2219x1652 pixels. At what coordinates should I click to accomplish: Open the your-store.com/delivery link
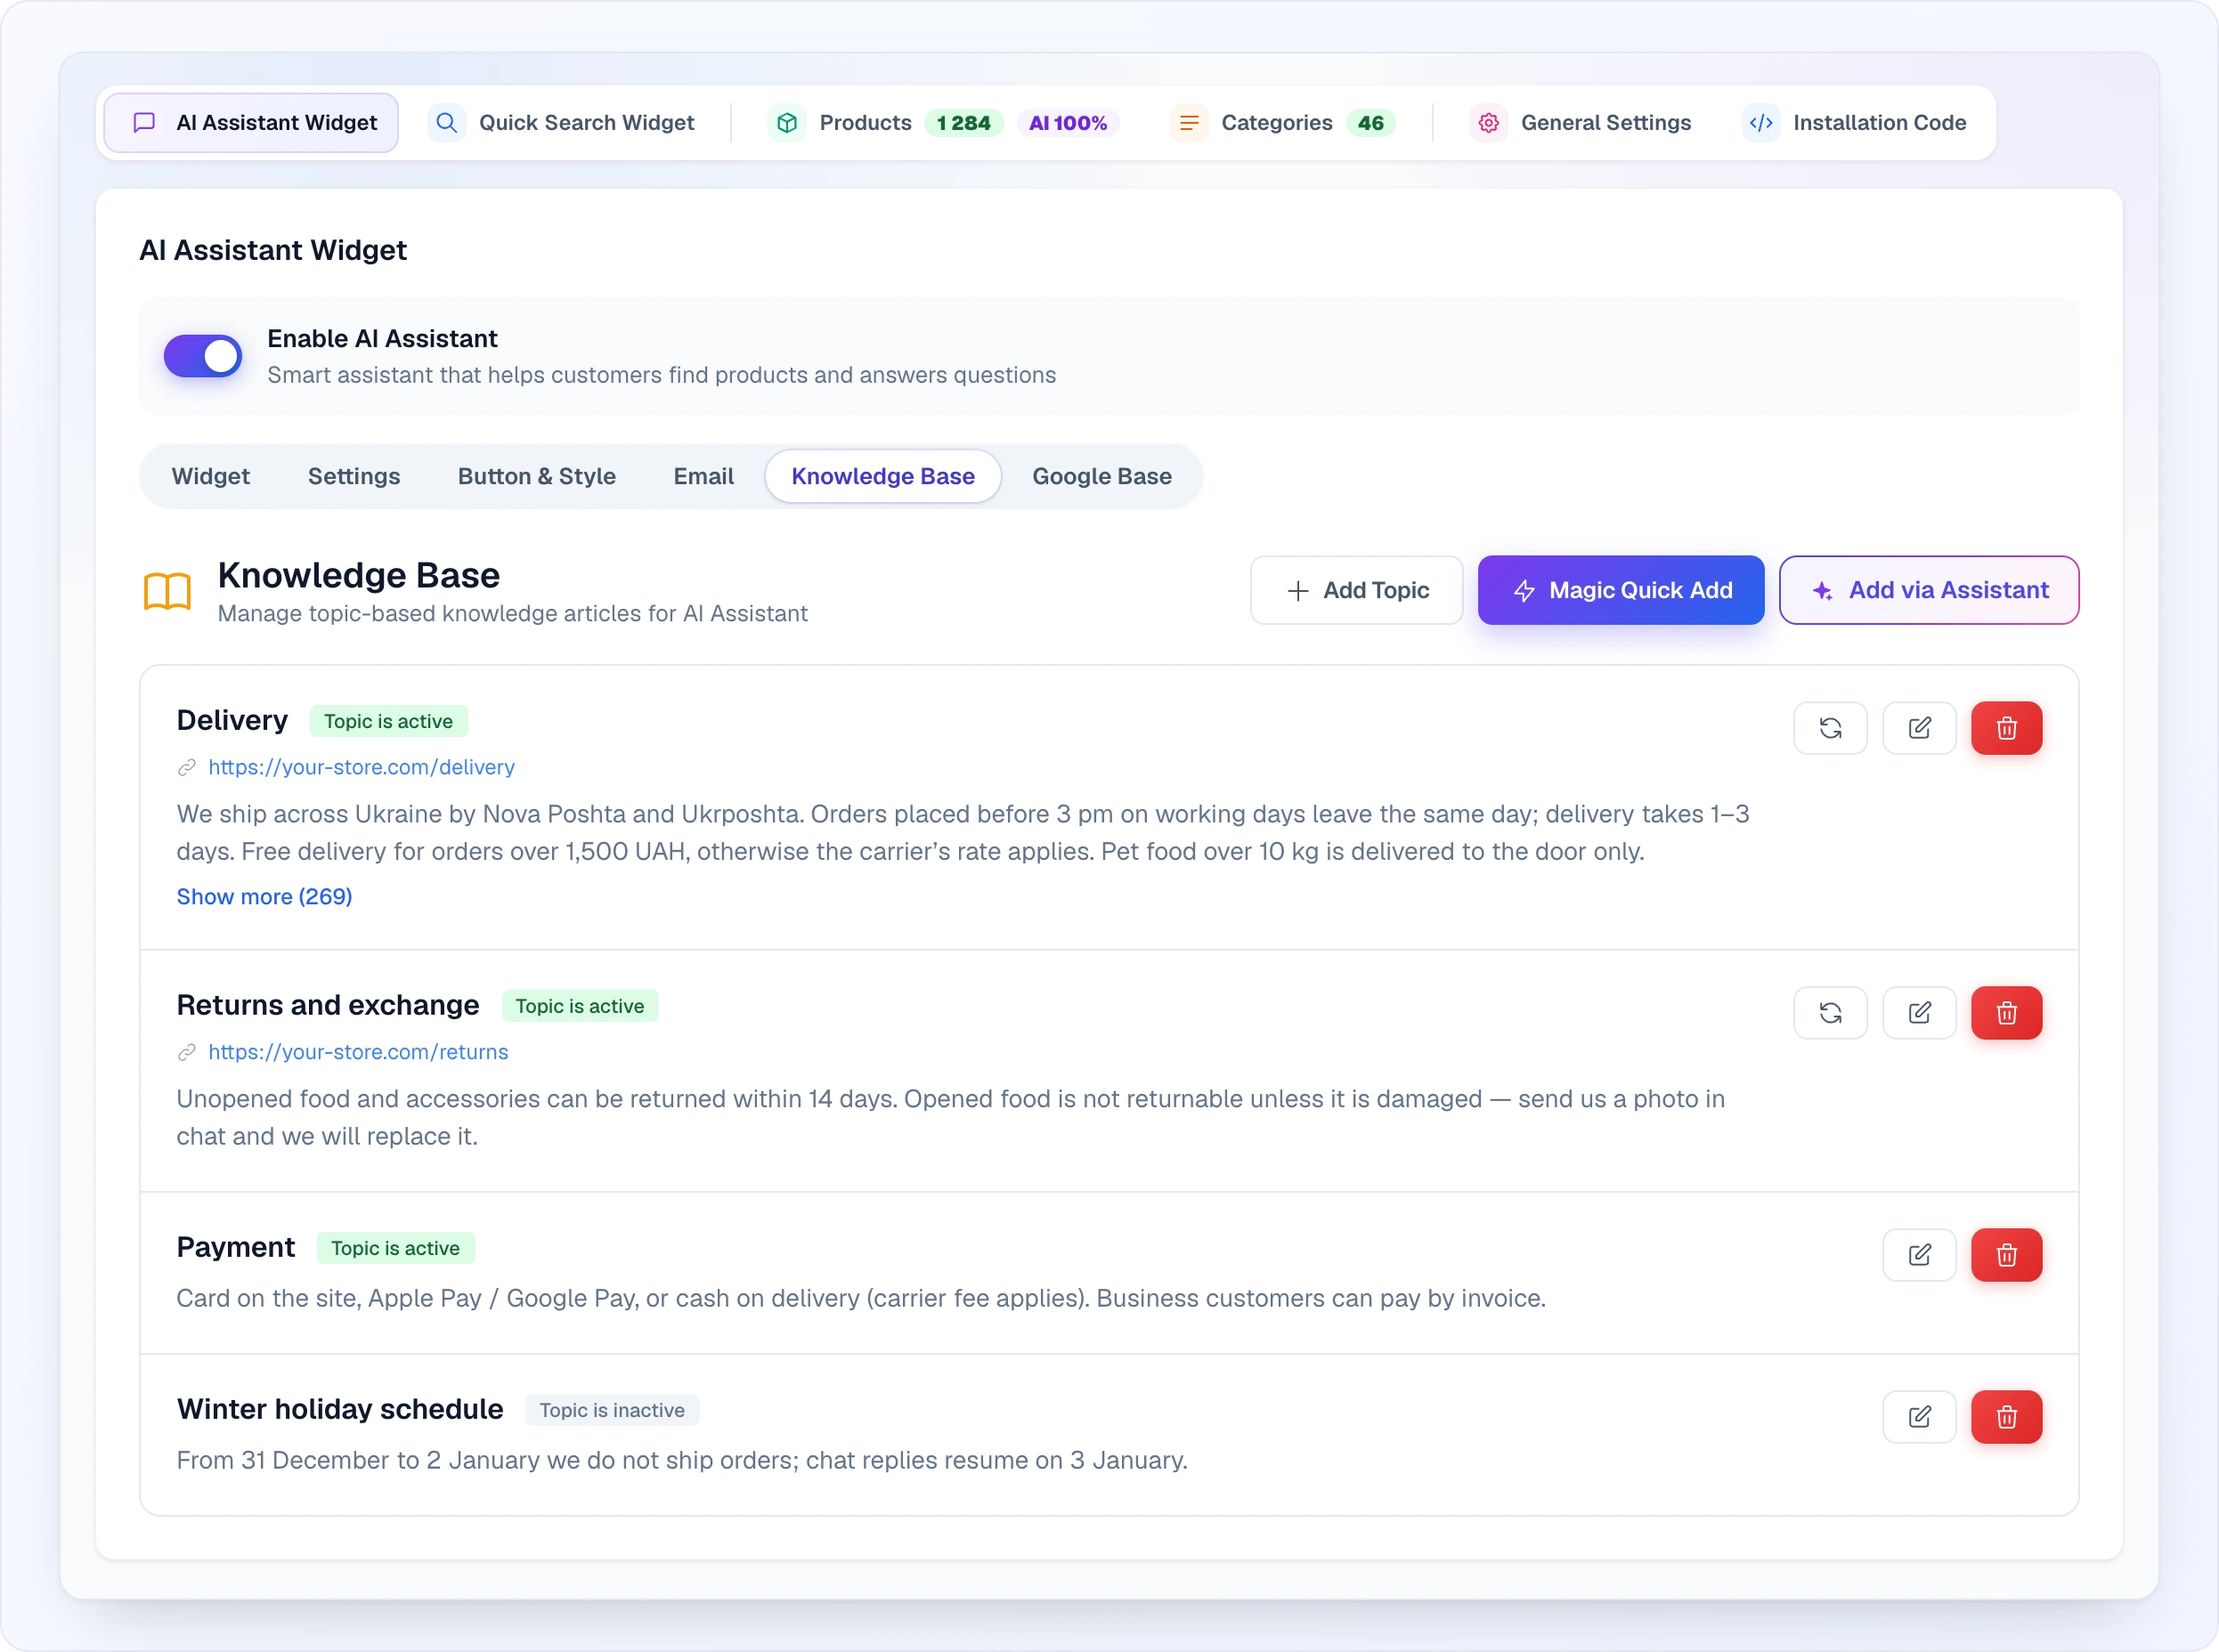click(362, 767)
